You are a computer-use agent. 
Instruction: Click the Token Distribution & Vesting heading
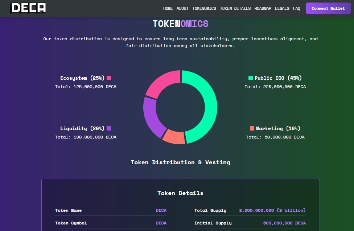180,162
